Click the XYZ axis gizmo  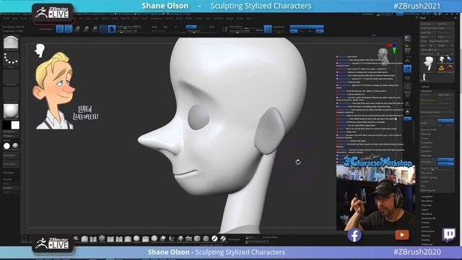click(x=393, y=48)
